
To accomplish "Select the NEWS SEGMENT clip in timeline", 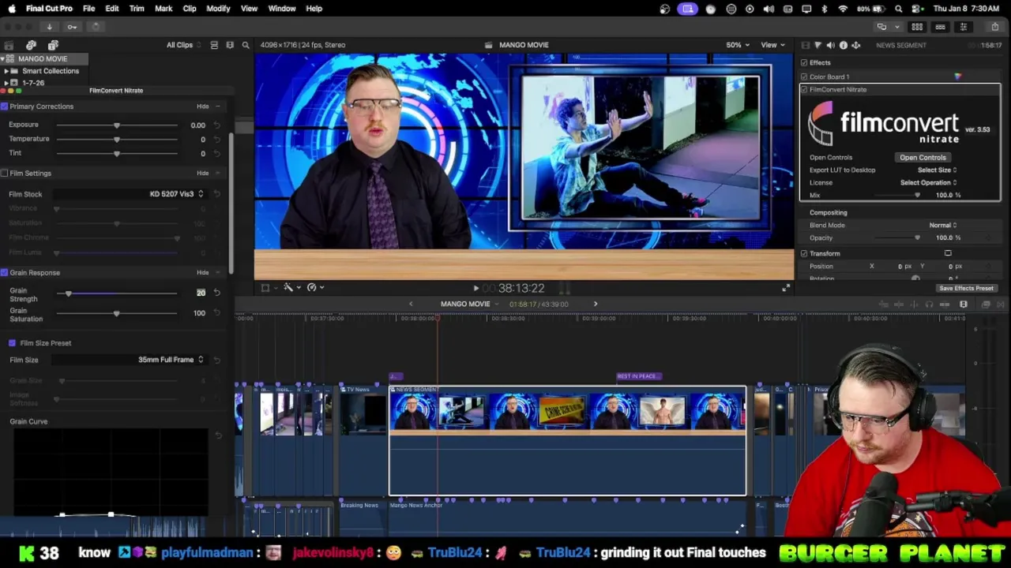I will coord(567,440).
